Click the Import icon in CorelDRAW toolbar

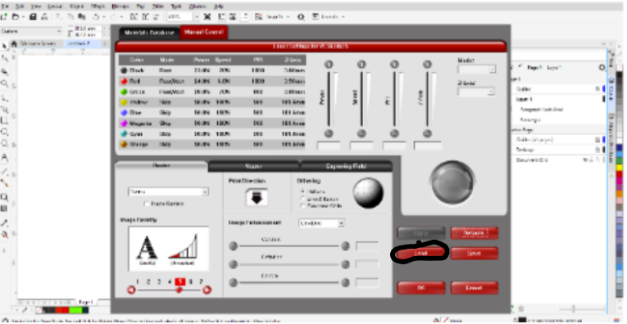point(134,16)
